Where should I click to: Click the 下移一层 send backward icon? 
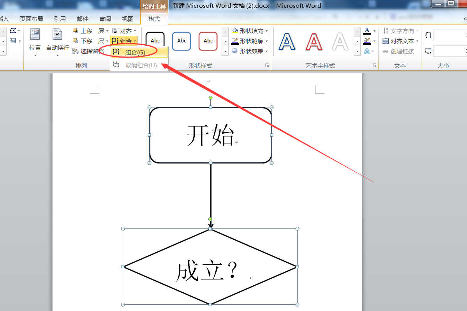[x=76, y=41]
